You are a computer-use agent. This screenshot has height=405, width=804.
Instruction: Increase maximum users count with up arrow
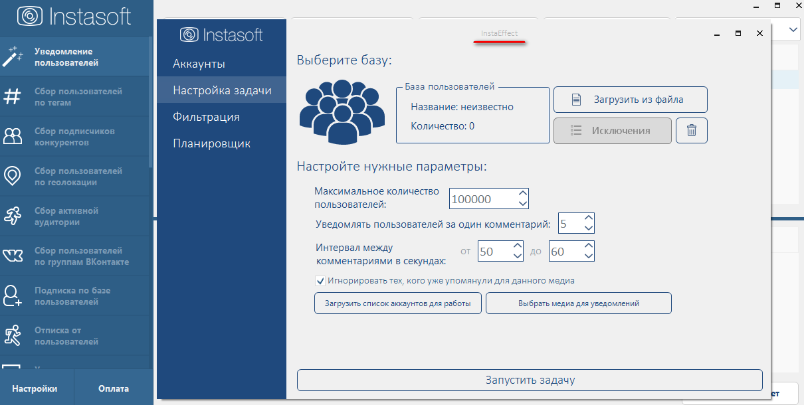pos(522,193)
